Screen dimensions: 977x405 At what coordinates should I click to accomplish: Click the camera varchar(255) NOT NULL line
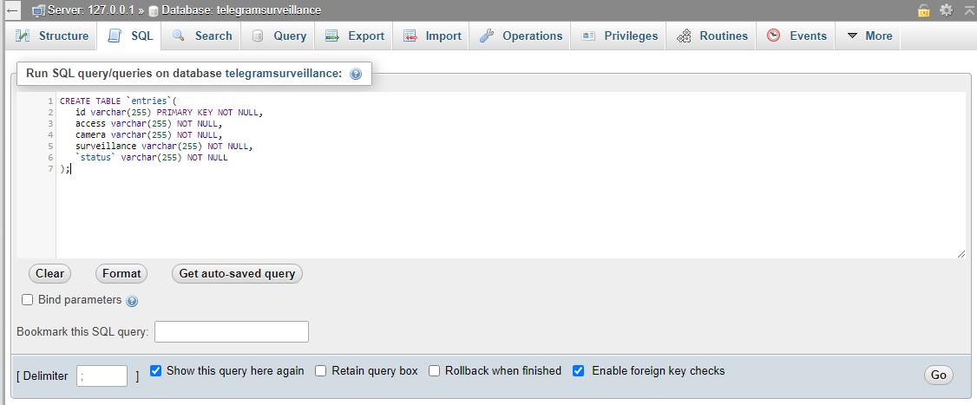(x=149, y=134)
